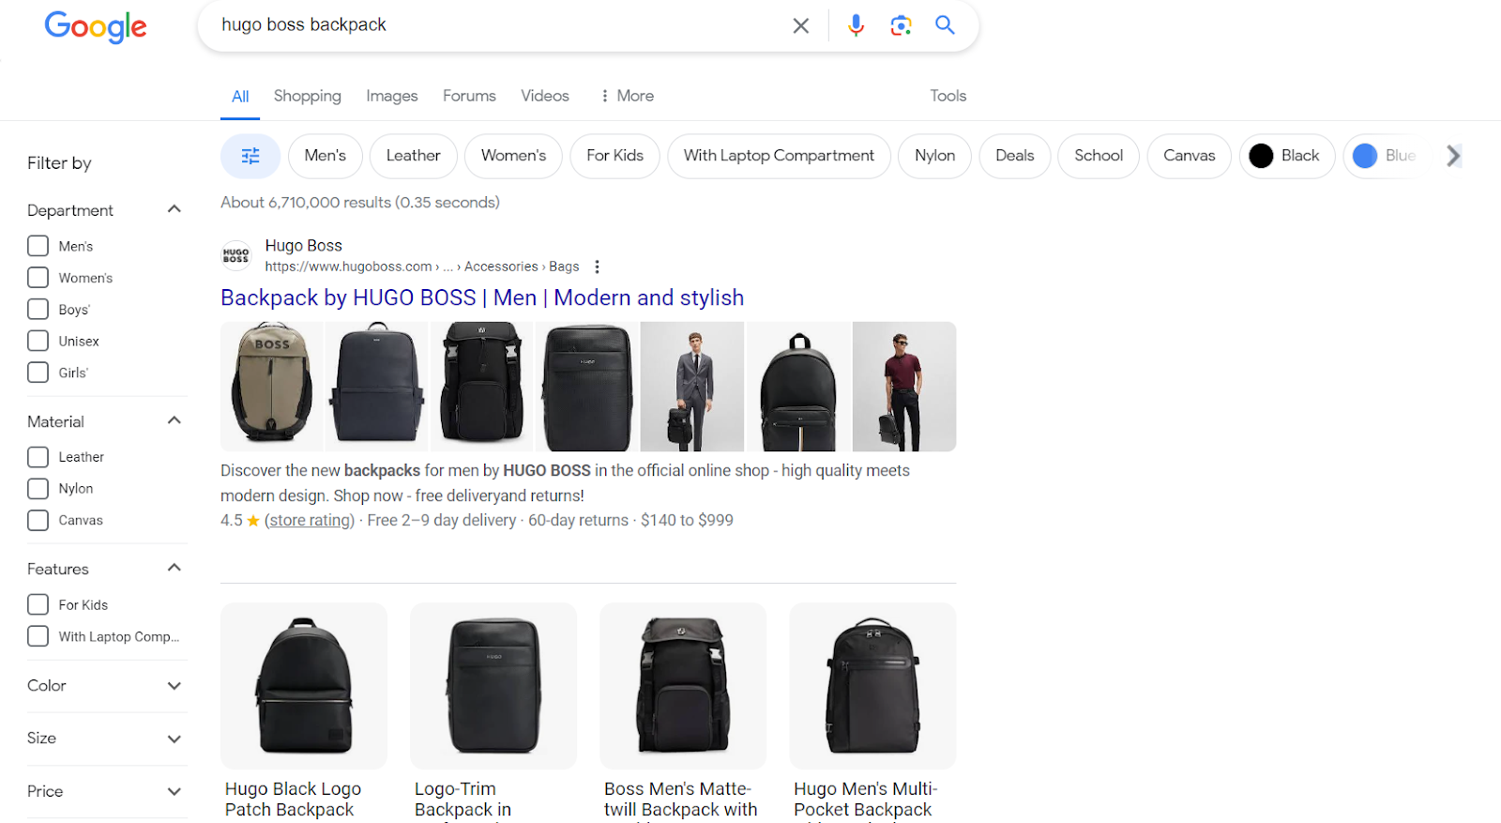Open the More search types menu
The image size is (1501, 823).
[627, 96]
